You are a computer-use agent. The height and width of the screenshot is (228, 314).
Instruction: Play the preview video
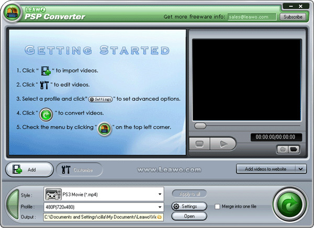coord(223,143)
